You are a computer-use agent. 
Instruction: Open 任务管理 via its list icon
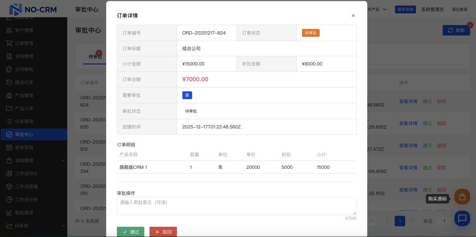[x=9, y=121]
